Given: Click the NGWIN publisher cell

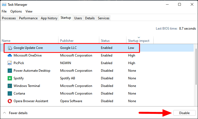Looking at the screenshot, I should point(66,63).
